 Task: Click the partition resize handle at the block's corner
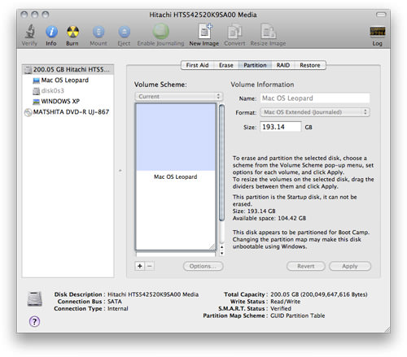212,246
